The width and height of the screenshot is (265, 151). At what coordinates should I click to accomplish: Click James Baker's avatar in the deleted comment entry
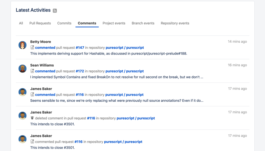point(23,116)
